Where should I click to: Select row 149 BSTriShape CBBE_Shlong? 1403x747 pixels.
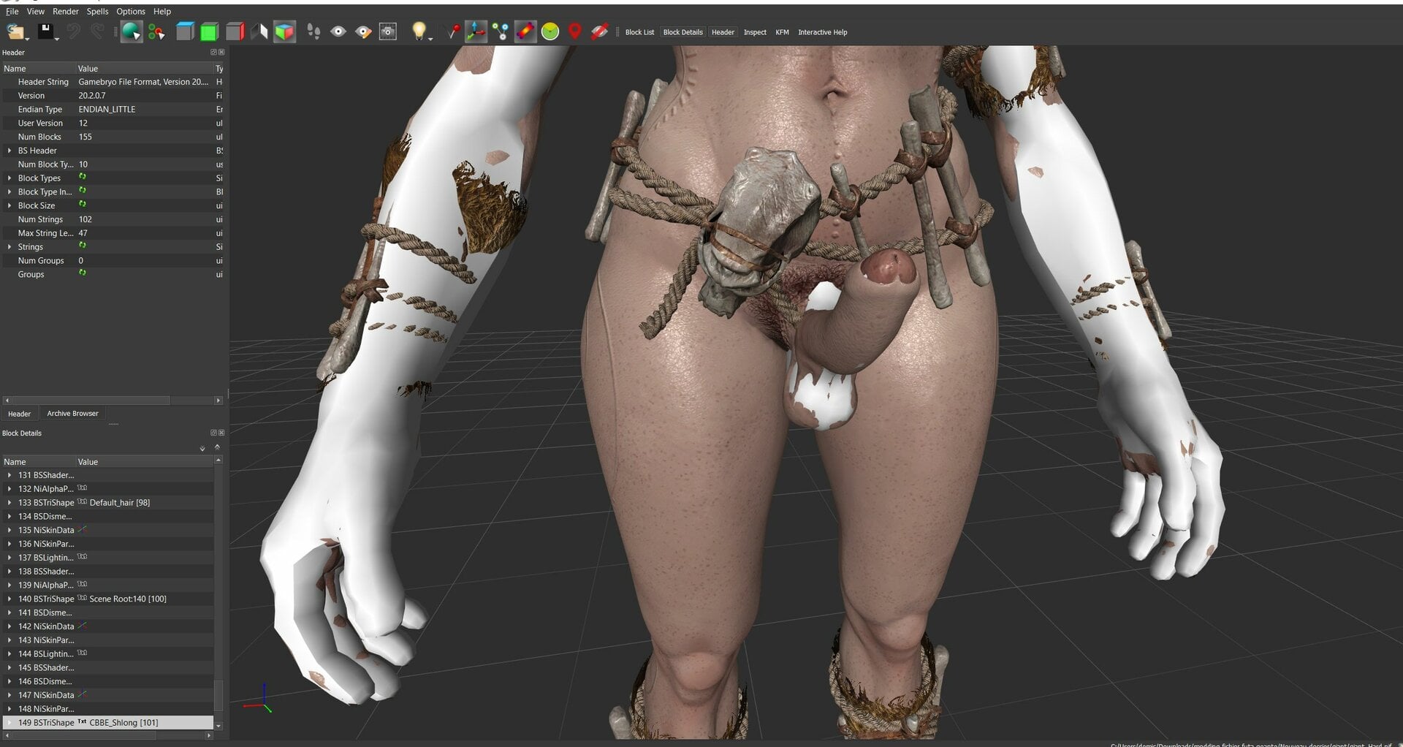(107, 723)
